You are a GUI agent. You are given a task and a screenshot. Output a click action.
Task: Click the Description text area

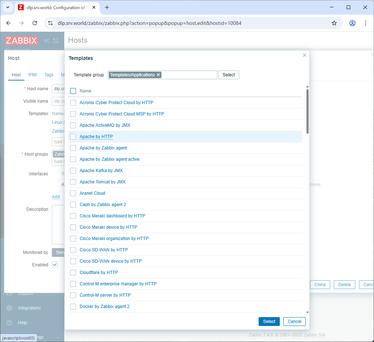(x=58, y=225)
